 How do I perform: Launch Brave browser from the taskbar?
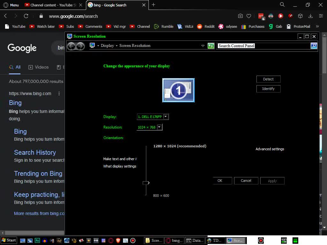pos(118,240)
